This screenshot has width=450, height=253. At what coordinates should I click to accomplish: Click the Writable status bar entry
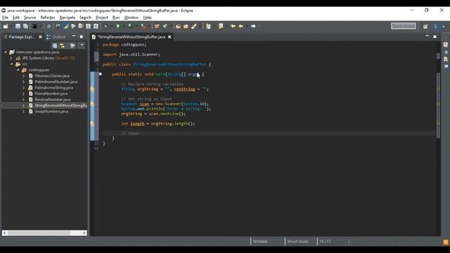coord(260,242)
